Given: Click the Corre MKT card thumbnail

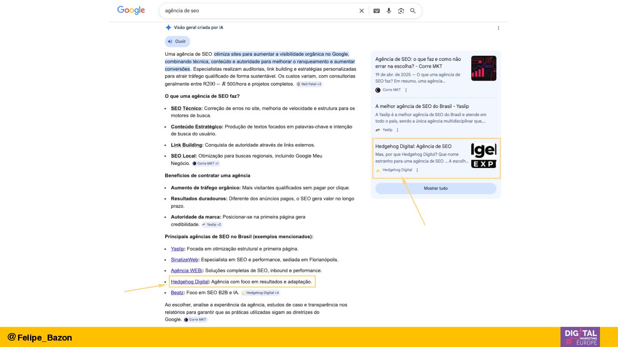Looking at the screenshot, I should click(484, 68).
